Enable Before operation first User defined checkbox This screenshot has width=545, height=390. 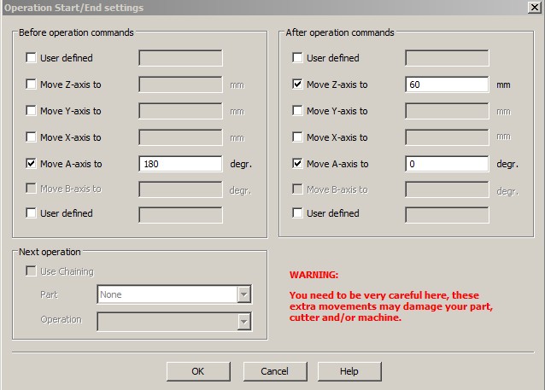pyautogui.click(x=32, y=58)
